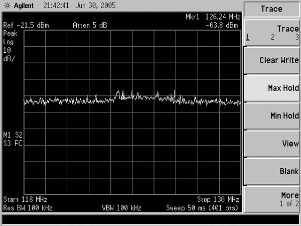Screen dimensions: 301x226
Task: Click the Atten 5 dB annotation
Action: click(x=89, y=25)
